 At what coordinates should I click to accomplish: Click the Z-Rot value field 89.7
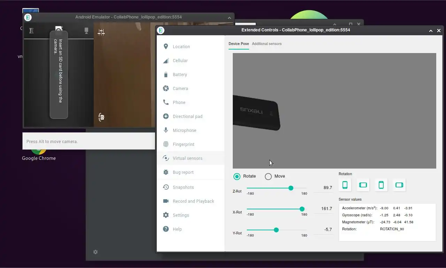coord(323,188)
